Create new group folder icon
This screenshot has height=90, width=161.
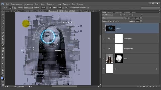click(x=150, y=86)
